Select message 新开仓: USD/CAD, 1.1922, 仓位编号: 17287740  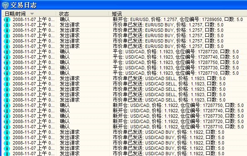(178, 111)
